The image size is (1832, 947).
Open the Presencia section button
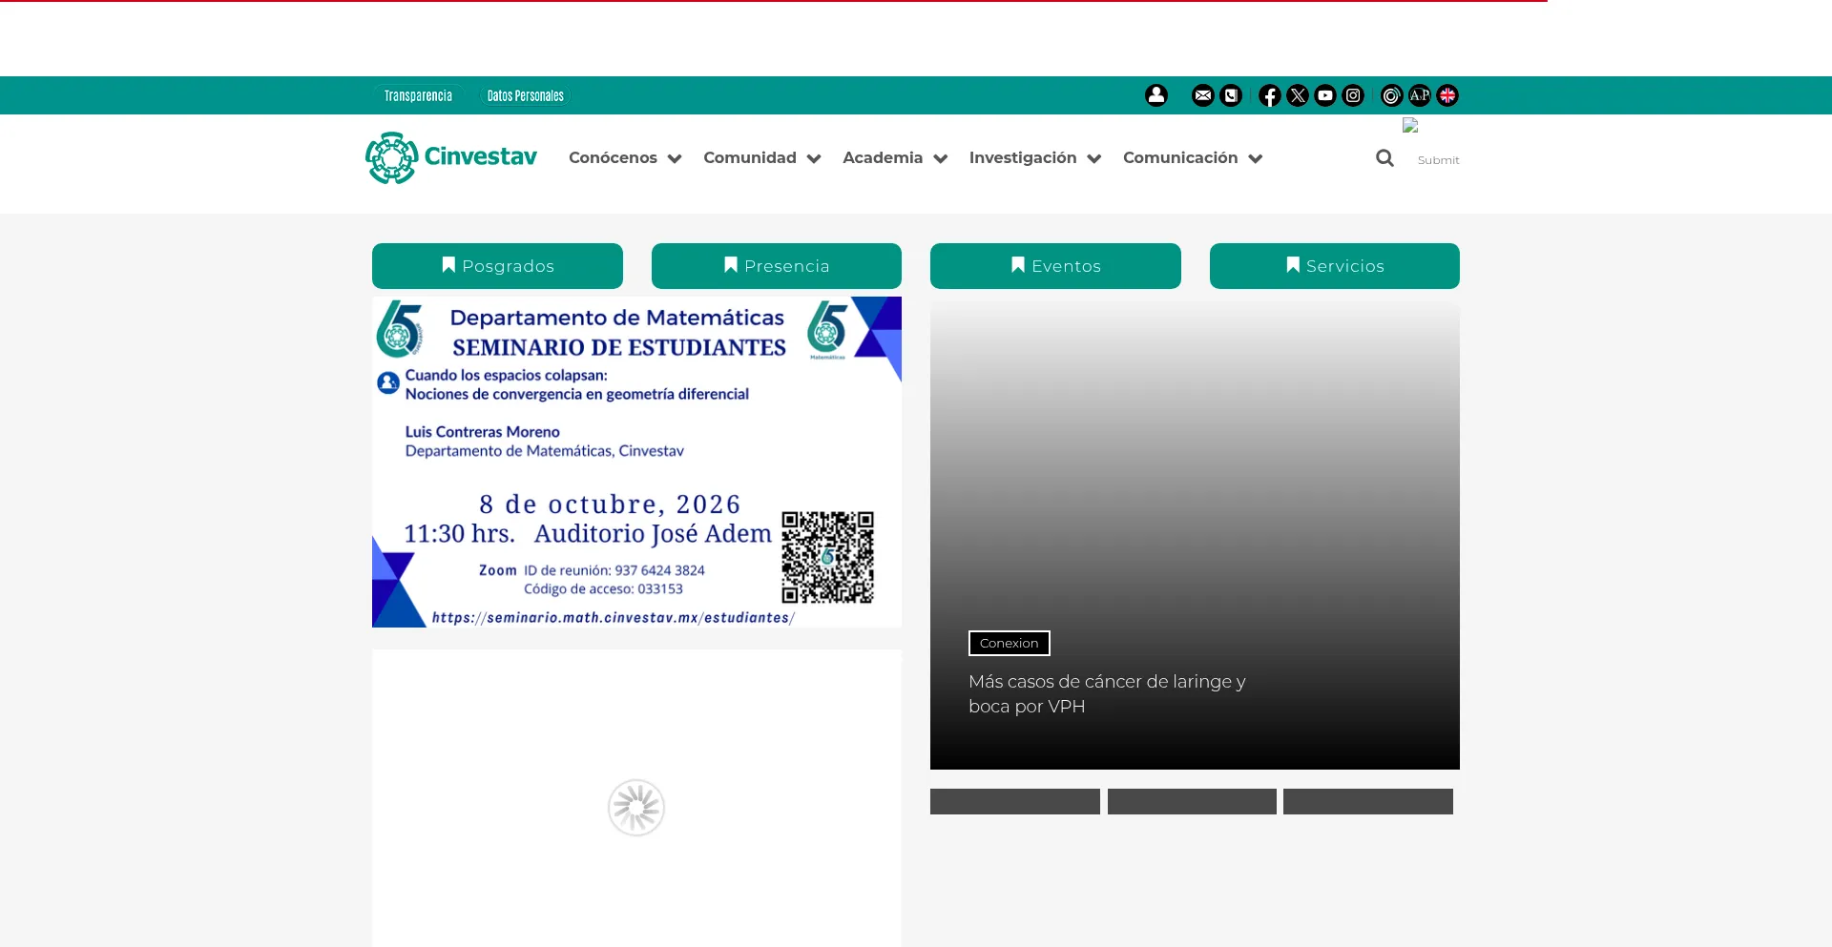(x=777, y=266)
